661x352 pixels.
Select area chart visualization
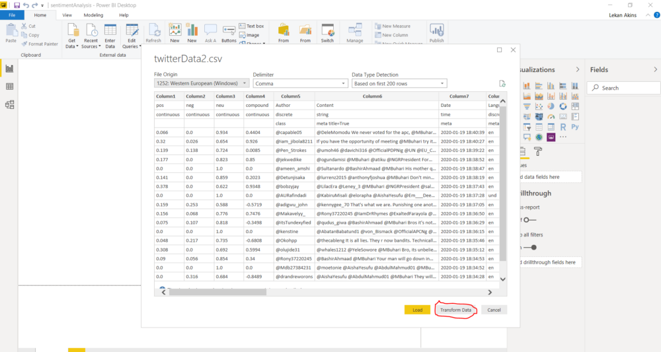click(x=527, y=96)
